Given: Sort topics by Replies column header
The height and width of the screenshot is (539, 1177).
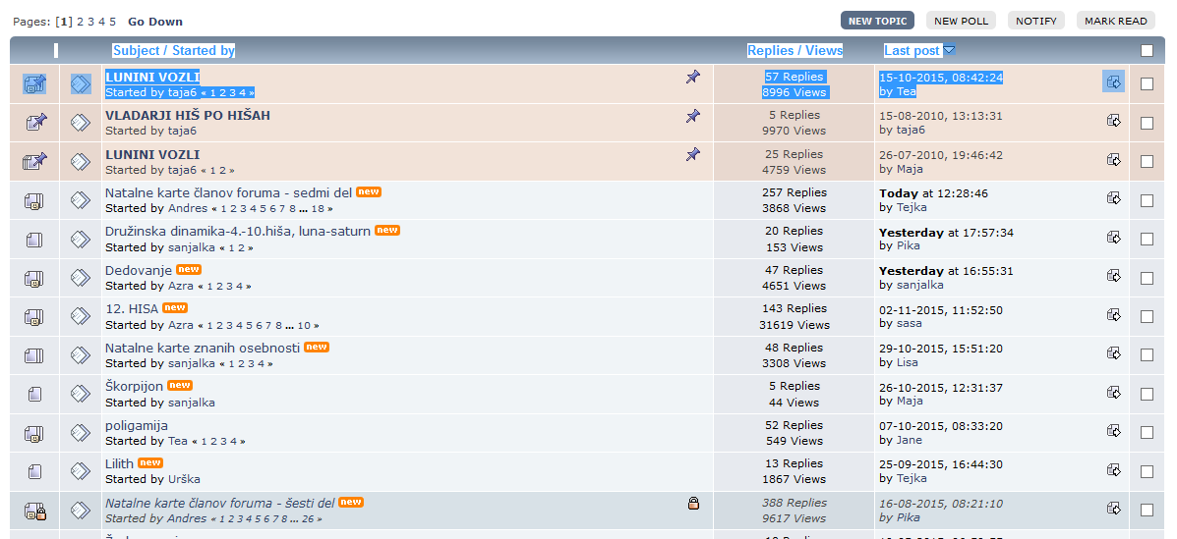Looking at the screenshot, I should 770,51.
